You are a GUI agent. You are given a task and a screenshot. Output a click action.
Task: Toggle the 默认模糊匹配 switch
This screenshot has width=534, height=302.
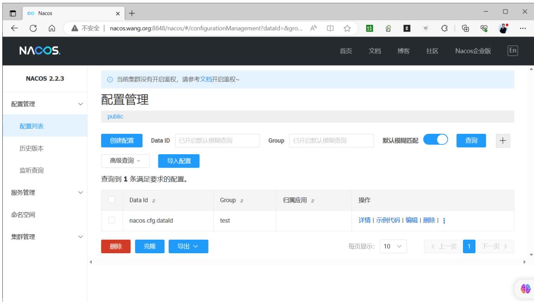tap(436, 139)
